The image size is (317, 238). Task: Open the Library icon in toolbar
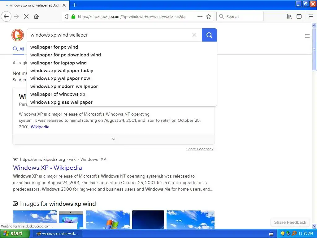[x=289, y=17]
